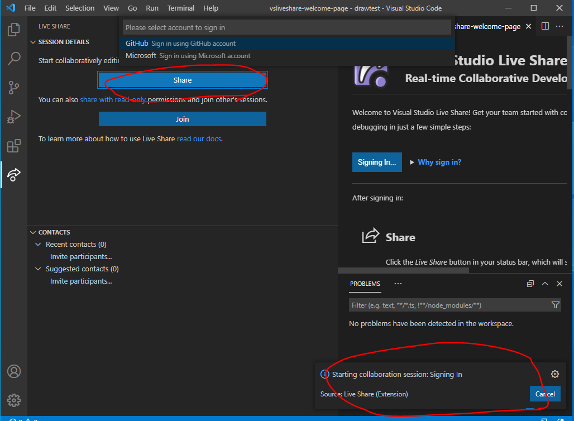574x421 pixels.
Task: Click the problems filter funnel icon
Action: (x=555, y=305)
